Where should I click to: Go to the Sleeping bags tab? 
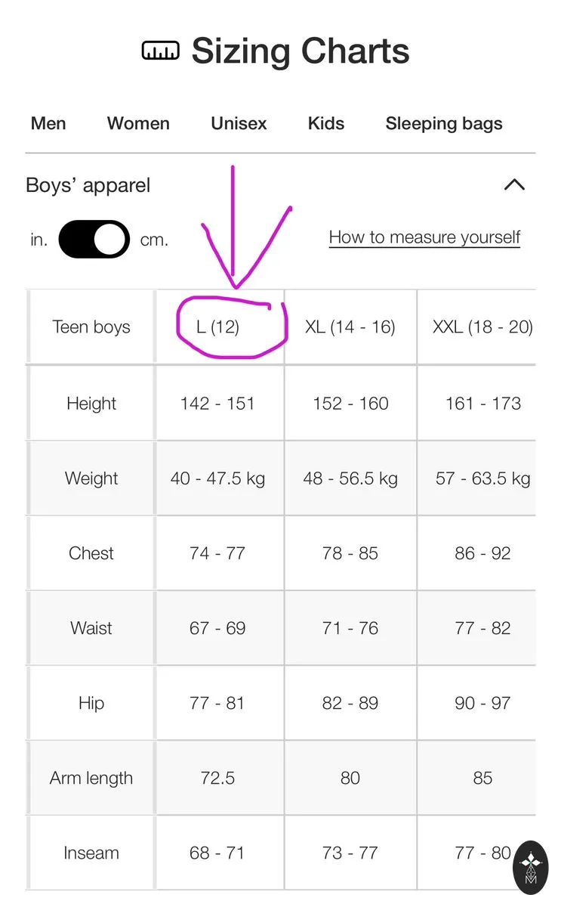(444, 123)
